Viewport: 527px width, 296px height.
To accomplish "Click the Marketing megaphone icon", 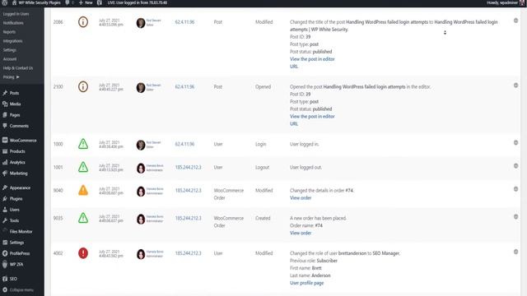I will pos(5,173).
